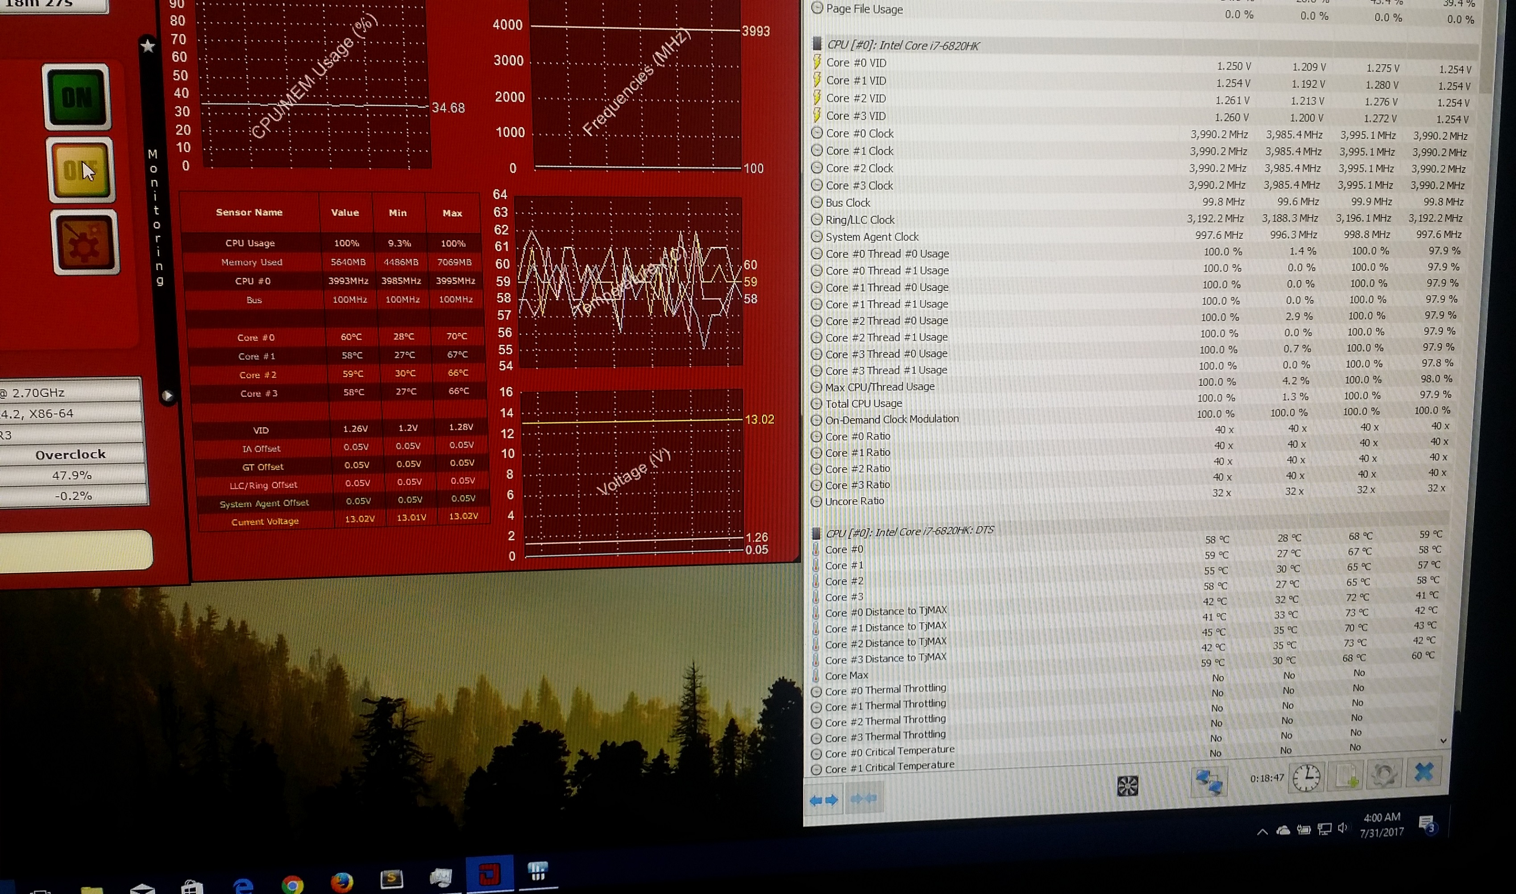The height and width of the screenshot is (894, 1516).
Task: Click the Overclock label in OCCT info panel
Action: pos(71,454)
